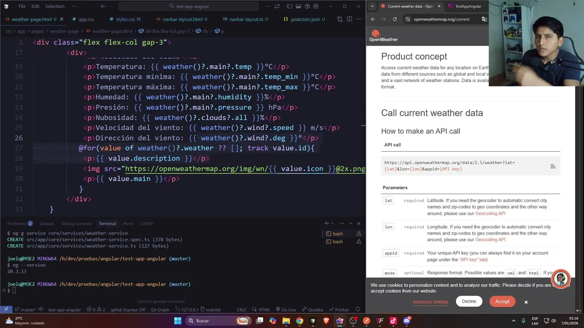Toggle primary sidebar layout icon in title bar
584x328 pixels.
(x=290, y=6)
